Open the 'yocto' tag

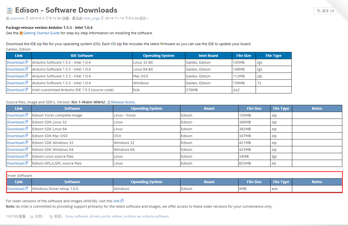pos(106,217)
